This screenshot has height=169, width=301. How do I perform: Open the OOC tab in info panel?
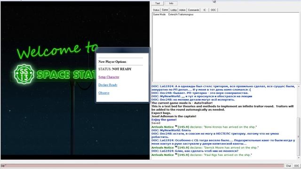[x=213, y=10]
